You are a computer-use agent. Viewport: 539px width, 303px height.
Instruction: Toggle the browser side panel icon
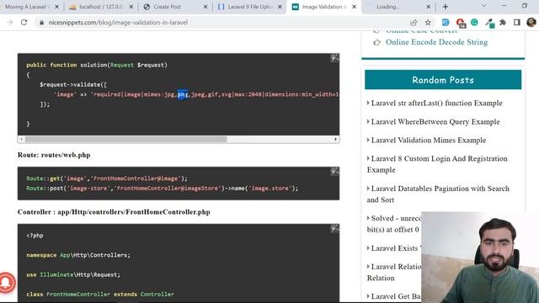point(516,23)
